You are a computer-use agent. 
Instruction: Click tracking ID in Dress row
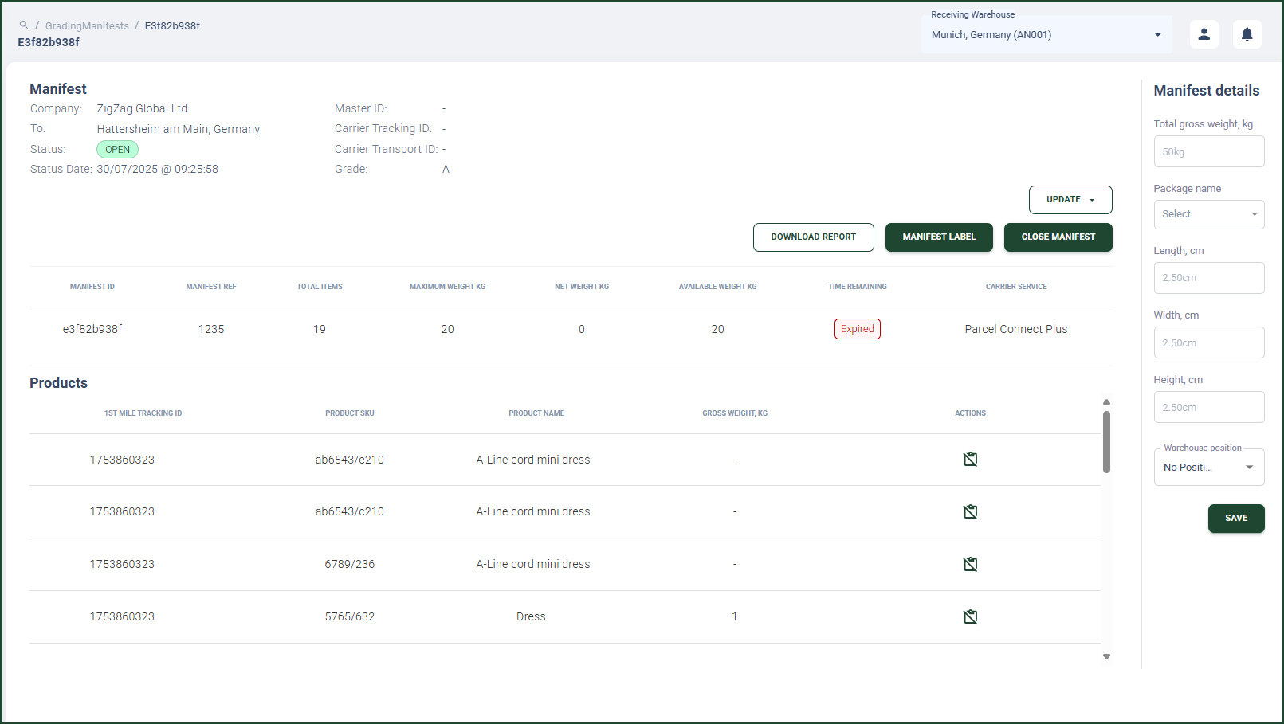pos(122,616)
